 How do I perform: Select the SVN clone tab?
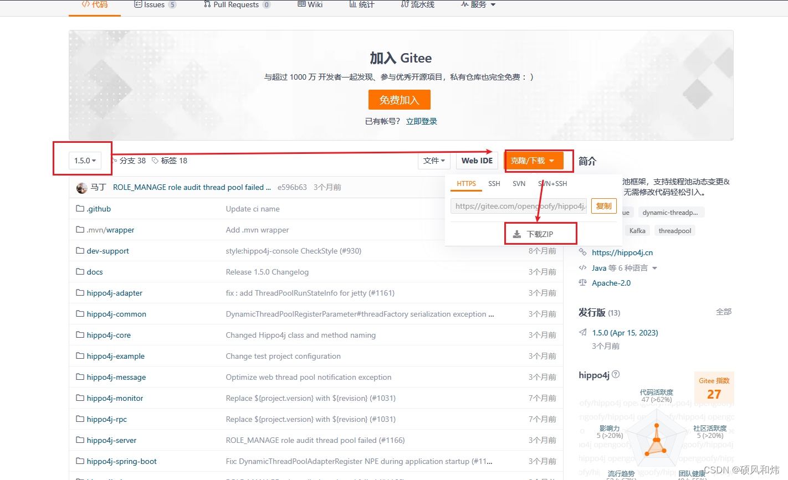519,184
